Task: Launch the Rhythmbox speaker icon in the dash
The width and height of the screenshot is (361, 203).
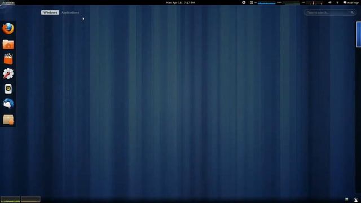Action: 8,89
